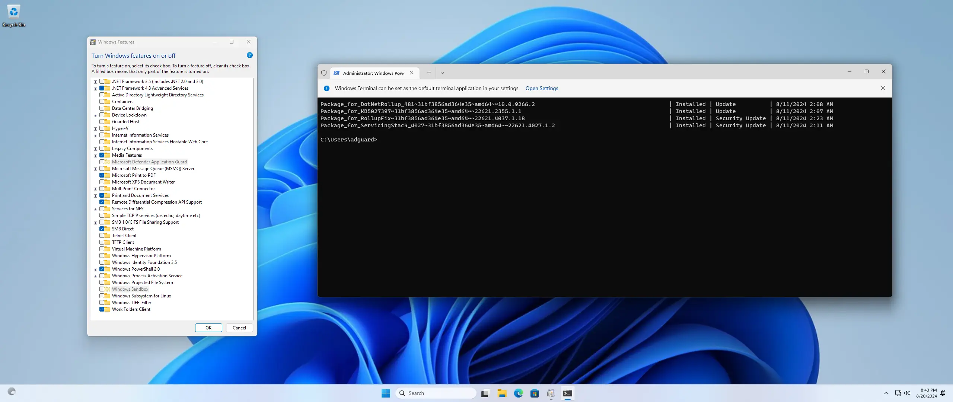Enable the Telnet Client checkbox
The height and width of the screenshot is (402, 953).
click(102, 236)
